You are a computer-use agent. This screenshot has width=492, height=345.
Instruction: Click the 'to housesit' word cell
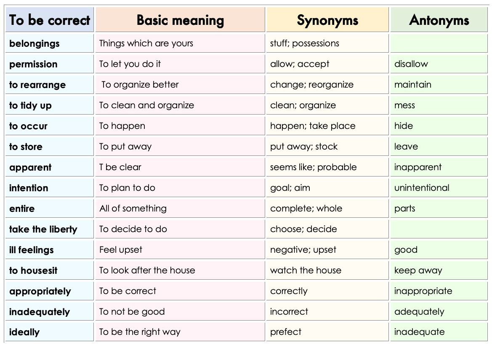click(x=50, y=270)
